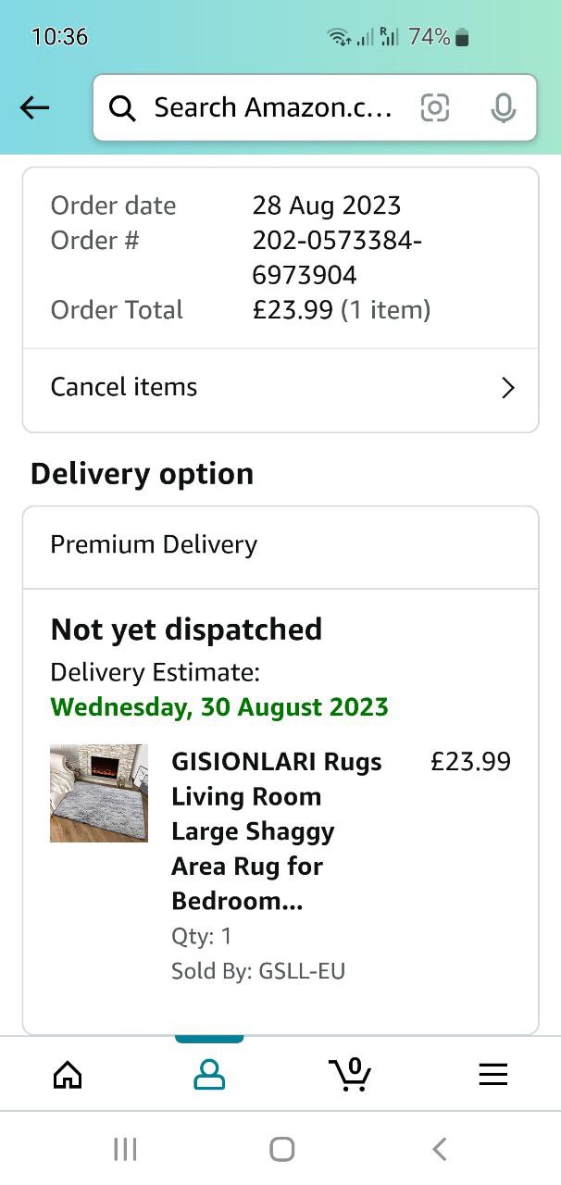
Task: Open the shopping cart
Action: [350, 1074]
